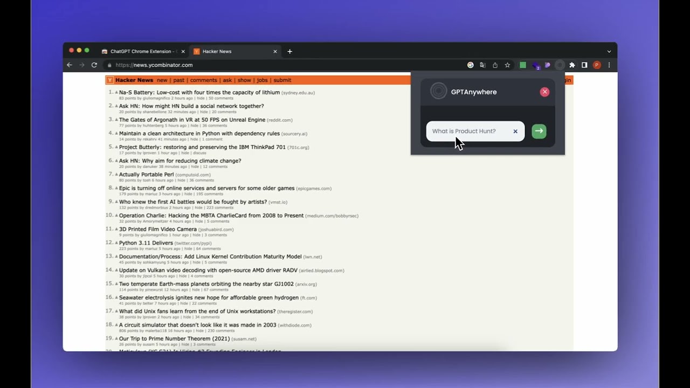Open 'The Gates of Argonath in VR' story
The image size is (690, 388).
click(x=192, y=120)
